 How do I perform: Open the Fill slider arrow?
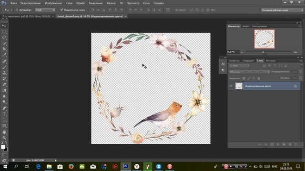[301, 78]
